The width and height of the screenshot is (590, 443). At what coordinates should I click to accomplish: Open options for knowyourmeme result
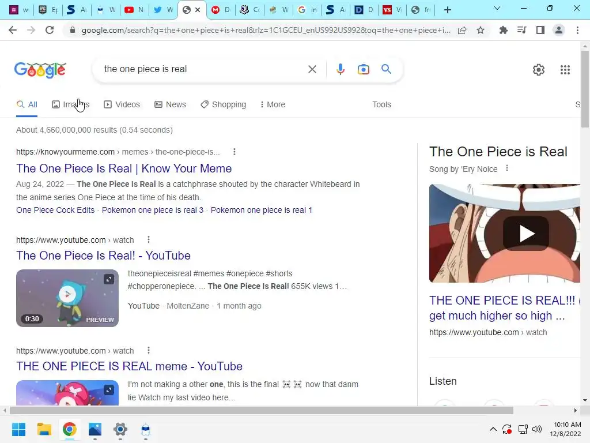[x=234, y=152]
